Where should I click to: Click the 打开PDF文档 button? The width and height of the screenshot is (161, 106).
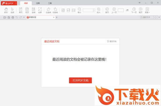[80, 80]
